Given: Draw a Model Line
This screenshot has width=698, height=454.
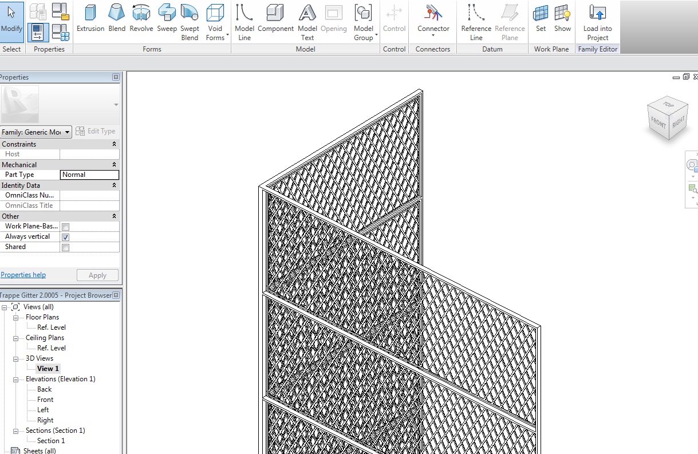Looking at the screenshot, I should (245, 22).
